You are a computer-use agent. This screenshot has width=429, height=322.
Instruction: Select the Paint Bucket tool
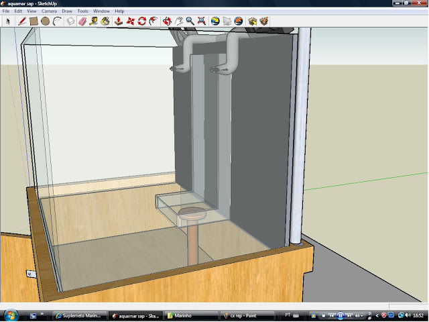pos(105,21)
